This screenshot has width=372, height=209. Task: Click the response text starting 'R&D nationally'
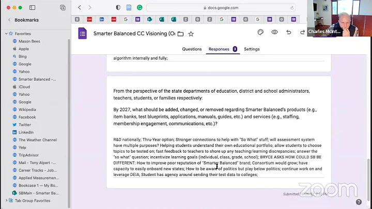coord(218,157)
